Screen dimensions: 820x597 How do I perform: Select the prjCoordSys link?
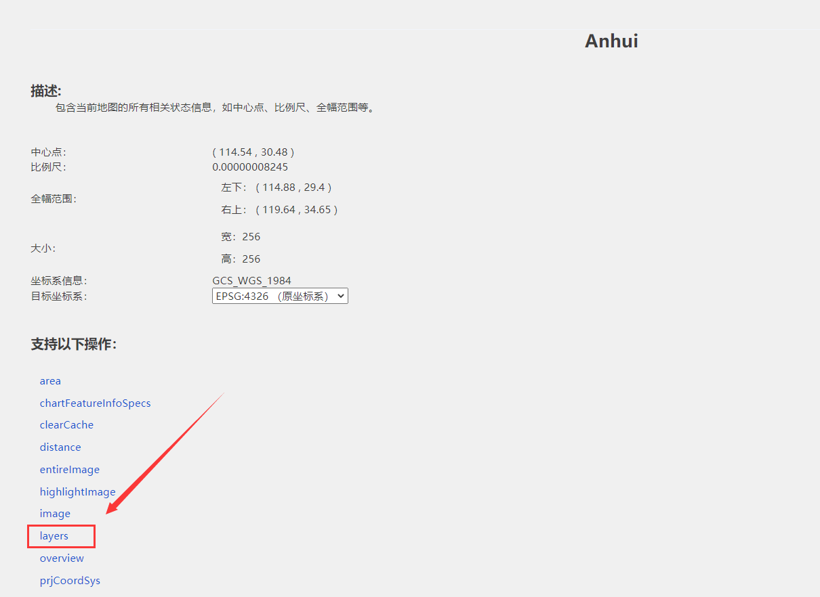pos(70,581)
